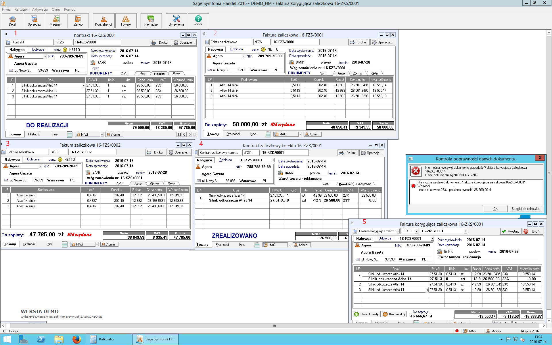Open the Towary toolbar icon
552x345 pixels.
(126, 20)
